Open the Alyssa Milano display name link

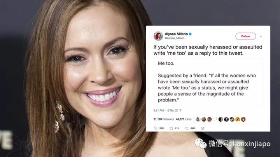176,34
